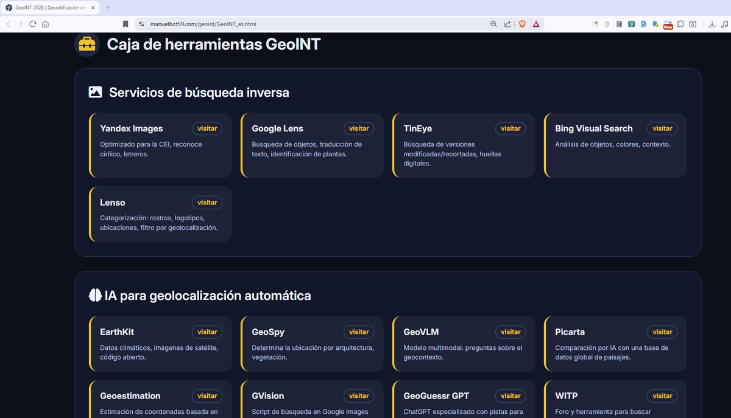Visit Bing Visual Search
The image size is (731, 418).
[x=662, y=128]
